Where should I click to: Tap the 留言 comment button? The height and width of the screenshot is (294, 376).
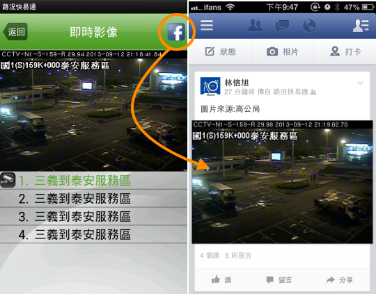[x=279, y=279]
